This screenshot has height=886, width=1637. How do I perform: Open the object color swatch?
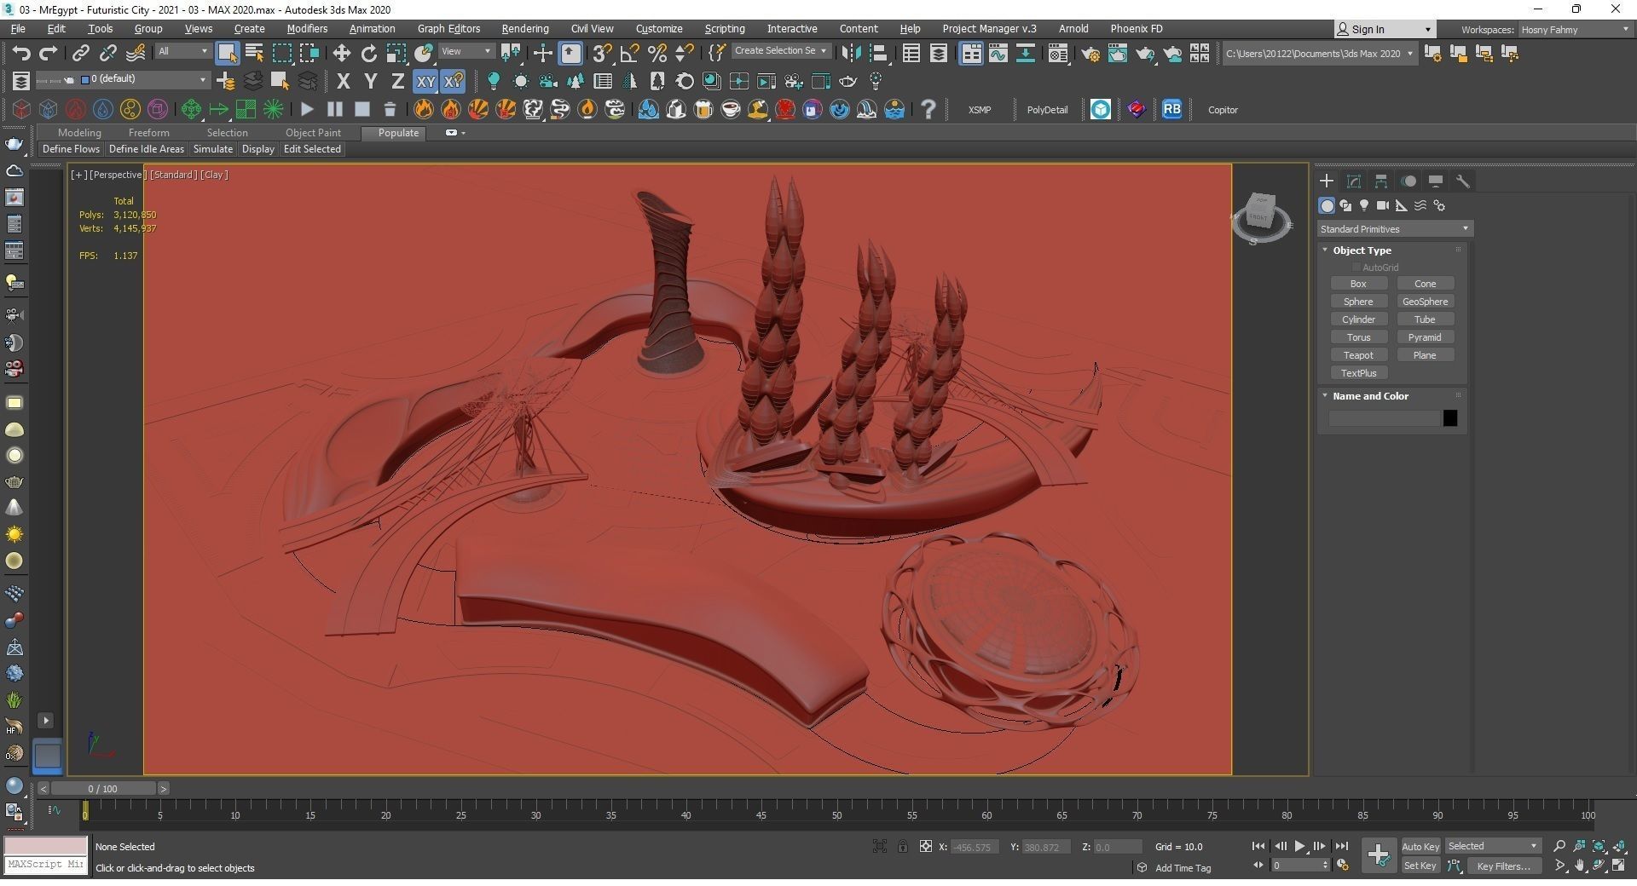pyautogui.click(x=1449, y=418)
